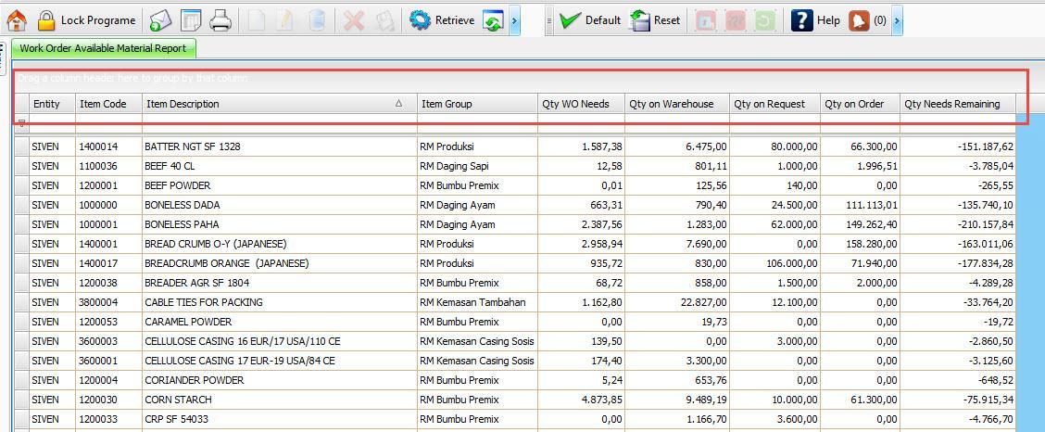Click the greyed blank new-document icon
Screen dimensions: 1045x432
point(257,20)
